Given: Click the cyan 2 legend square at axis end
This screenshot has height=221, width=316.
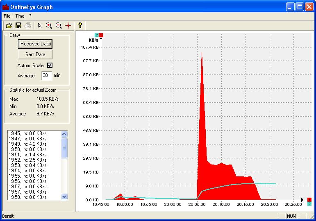Looking at the screenshot, I should (x=309, y=204).
